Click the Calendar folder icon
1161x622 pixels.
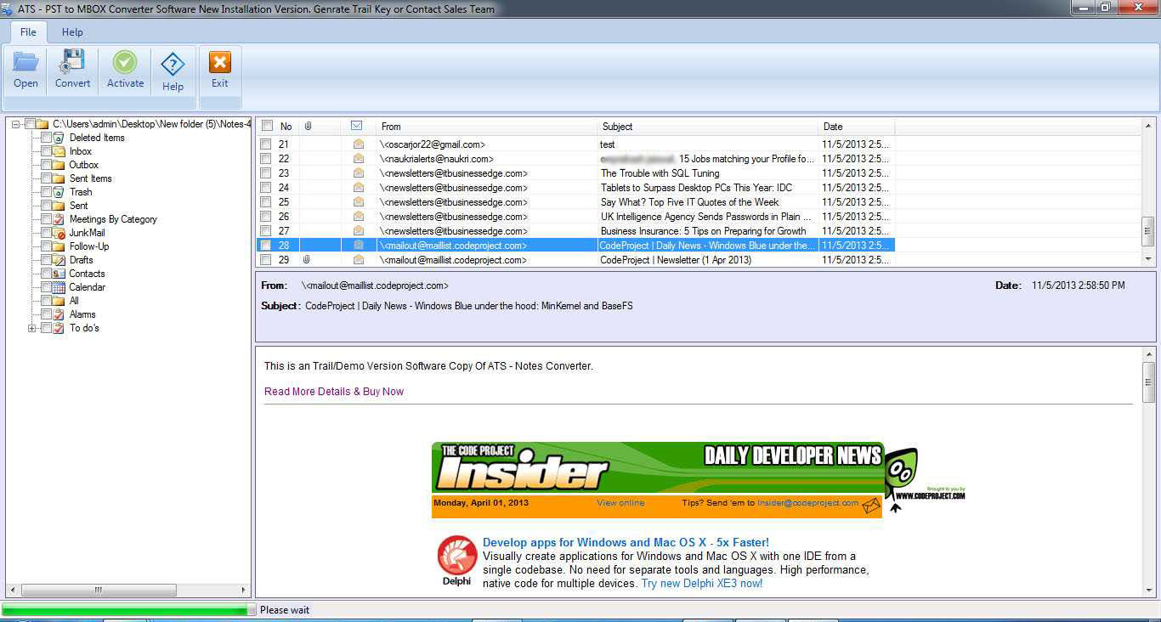(59, 287)
